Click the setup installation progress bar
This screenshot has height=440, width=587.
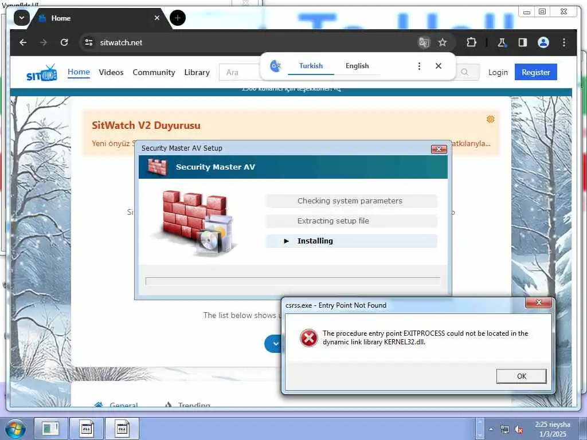click(293, 281)
